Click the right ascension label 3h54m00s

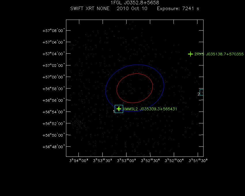(79, 161)
